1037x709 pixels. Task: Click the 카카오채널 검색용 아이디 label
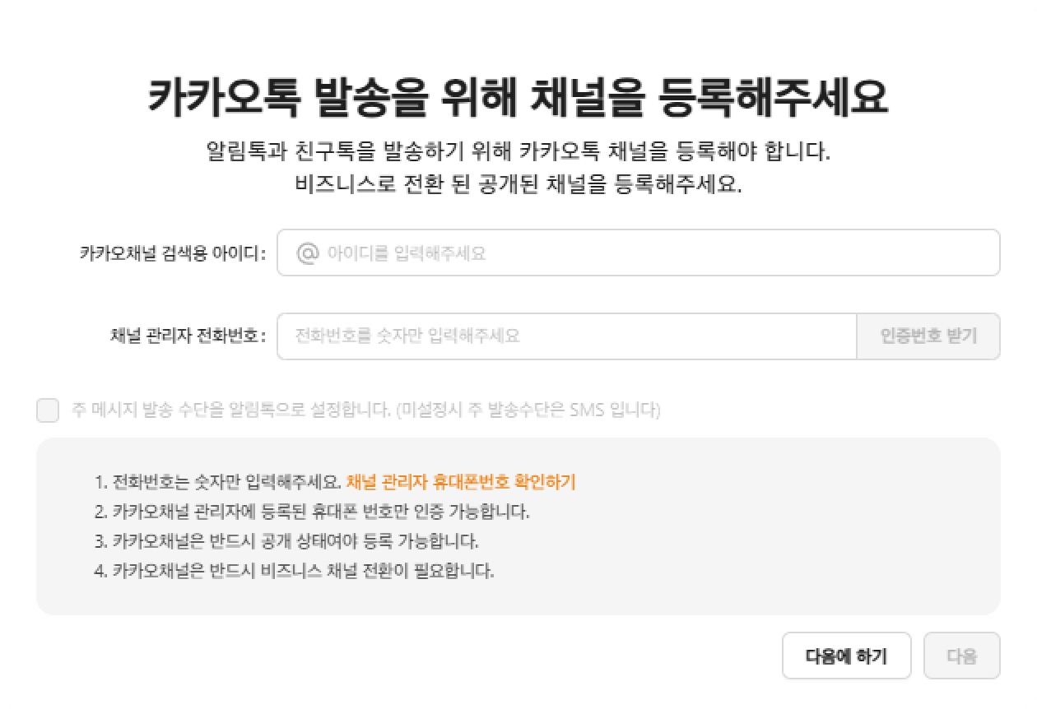(x=173, y=253)
